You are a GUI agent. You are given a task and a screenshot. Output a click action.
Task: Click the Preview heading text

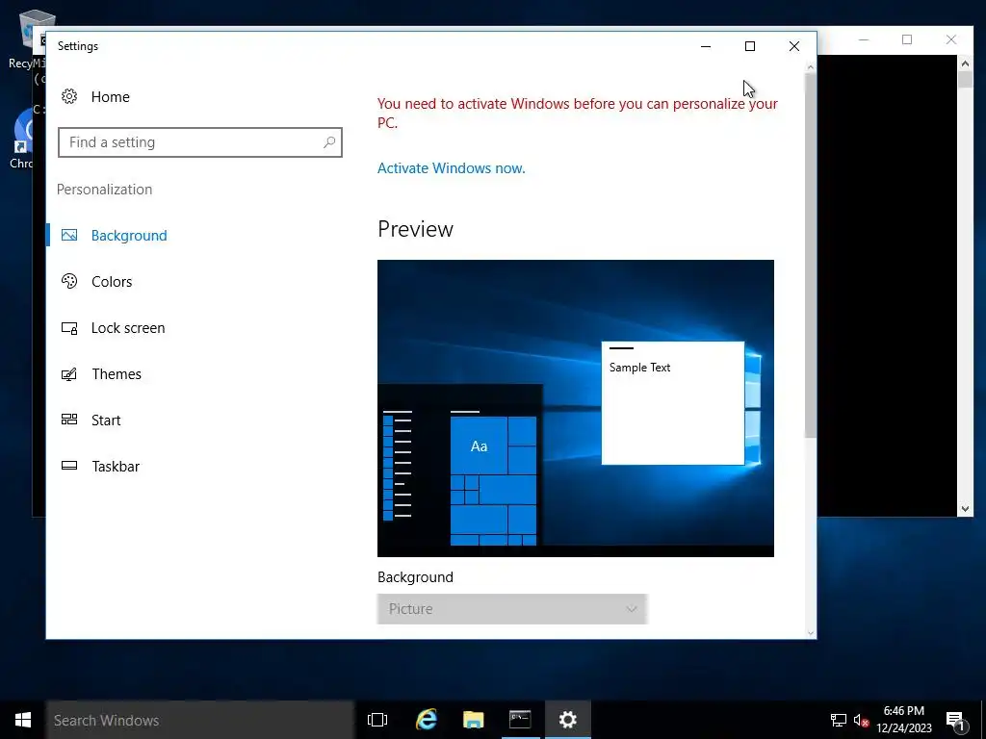pos(415,229)
